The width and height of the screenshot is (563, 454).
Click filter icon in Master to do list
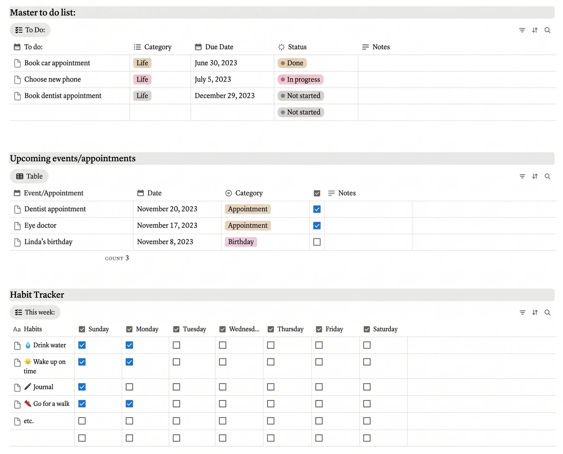(x=522, y=30)
